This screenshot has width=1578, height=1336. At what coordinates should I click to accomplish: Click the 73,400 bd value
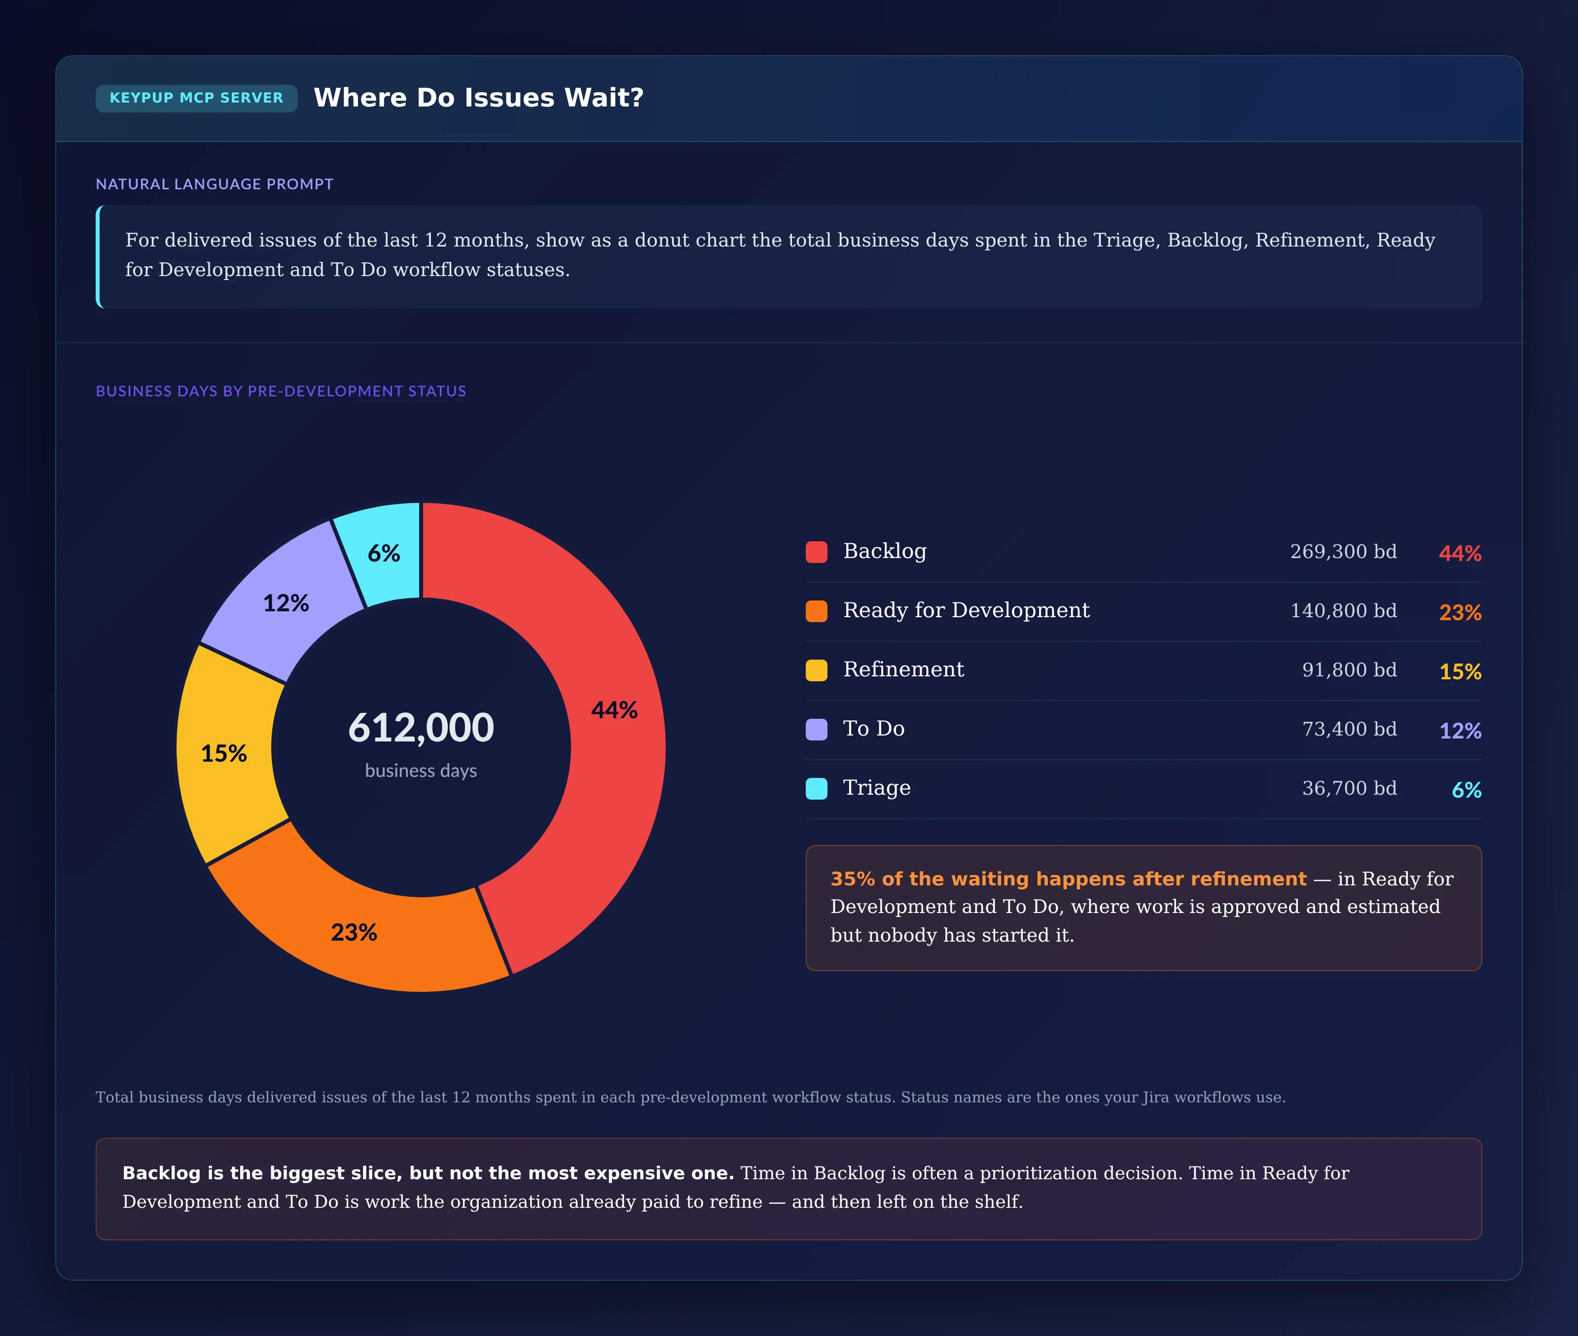pos(1350,729)
